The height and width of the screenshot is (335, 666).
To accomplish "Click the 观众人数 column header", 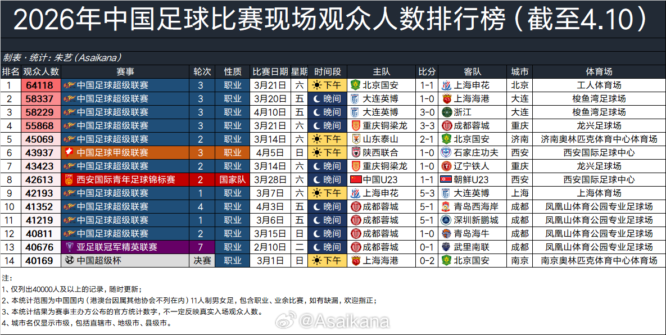I will 41,72.
